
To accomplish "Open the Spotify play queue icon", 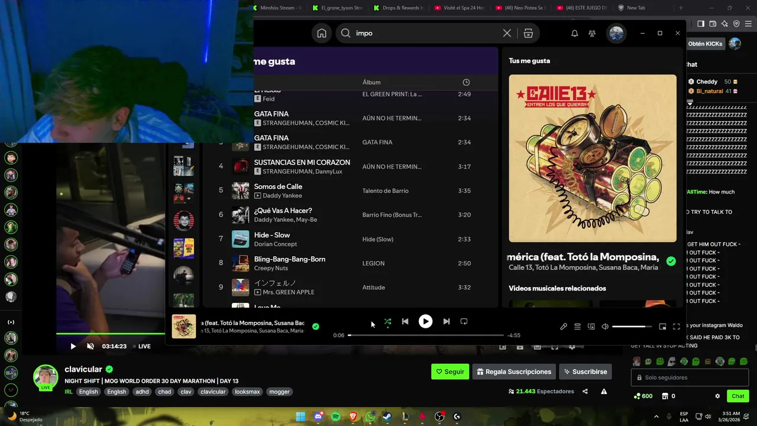I will coord(577,327).
